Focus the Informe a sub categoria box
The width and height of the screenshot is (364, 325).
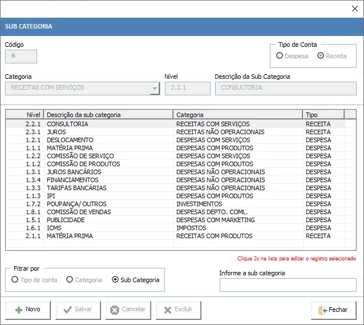pos(288,285)
